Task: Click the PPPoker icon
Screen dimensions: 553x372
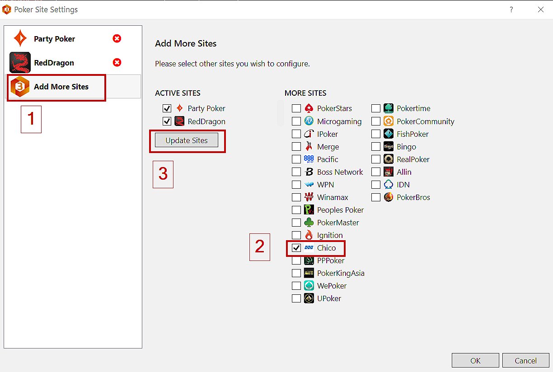Action: [x=309, y=260]
